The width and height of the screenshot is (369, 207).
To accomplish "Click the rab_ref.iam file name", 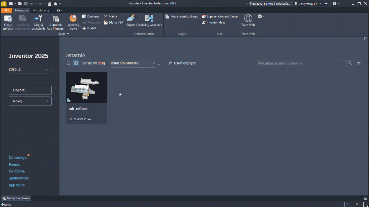I will tap(78, 109).
